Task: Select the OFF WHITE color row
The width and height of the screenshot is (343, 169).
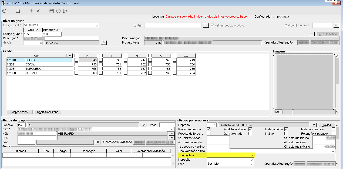Action: point(39,73)
